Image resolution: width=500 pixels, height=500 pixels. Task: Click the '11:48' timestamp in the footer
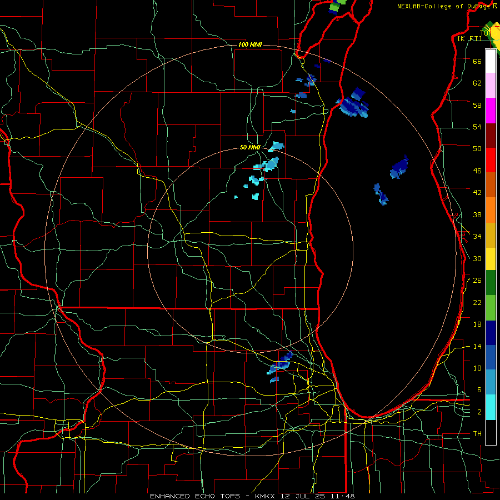pos(343,496)
